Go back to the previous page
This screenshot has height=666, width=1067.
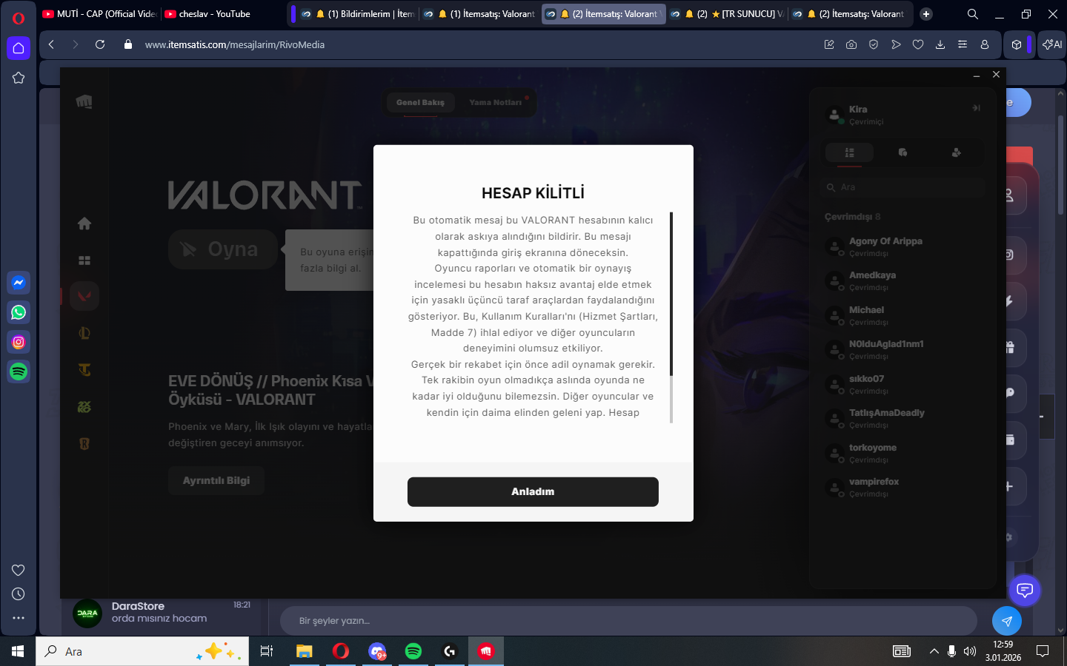[x=51, y=44]
